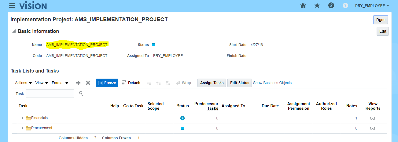Image resolution: width=398 pixels, height=142 pixels.
Task: Open View Reports glasses for Procurement
Action: 372,128
